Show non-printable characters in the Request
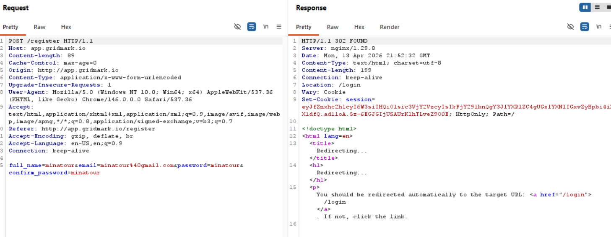This screenshot has width=611, height=237. [x=266, y=27]
